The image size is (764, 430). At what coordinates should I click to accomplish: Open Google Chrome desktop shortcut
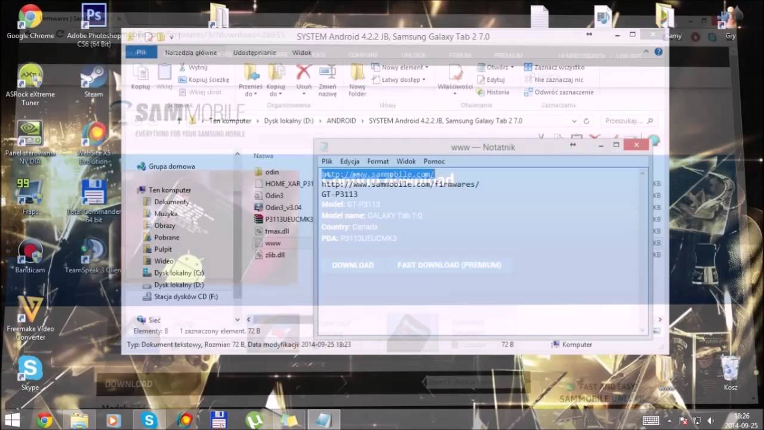[30, 22]
